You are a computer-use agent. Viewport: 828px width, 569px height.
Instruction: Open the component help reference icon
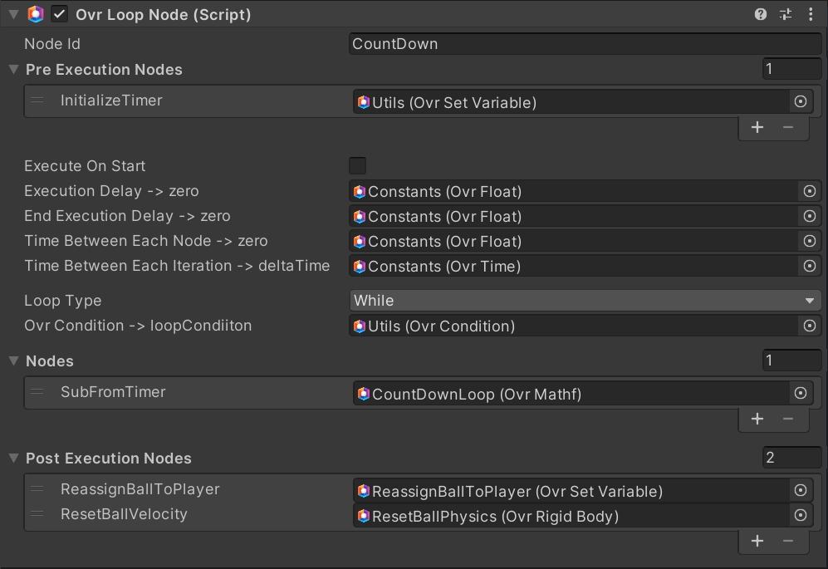click(x=760, y=14)
